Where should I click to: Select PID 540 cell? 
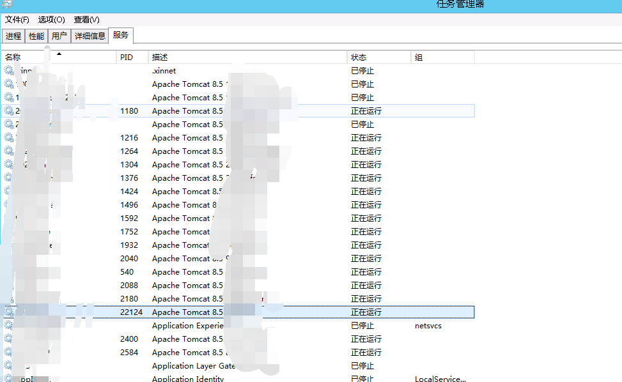coord(127,272)
